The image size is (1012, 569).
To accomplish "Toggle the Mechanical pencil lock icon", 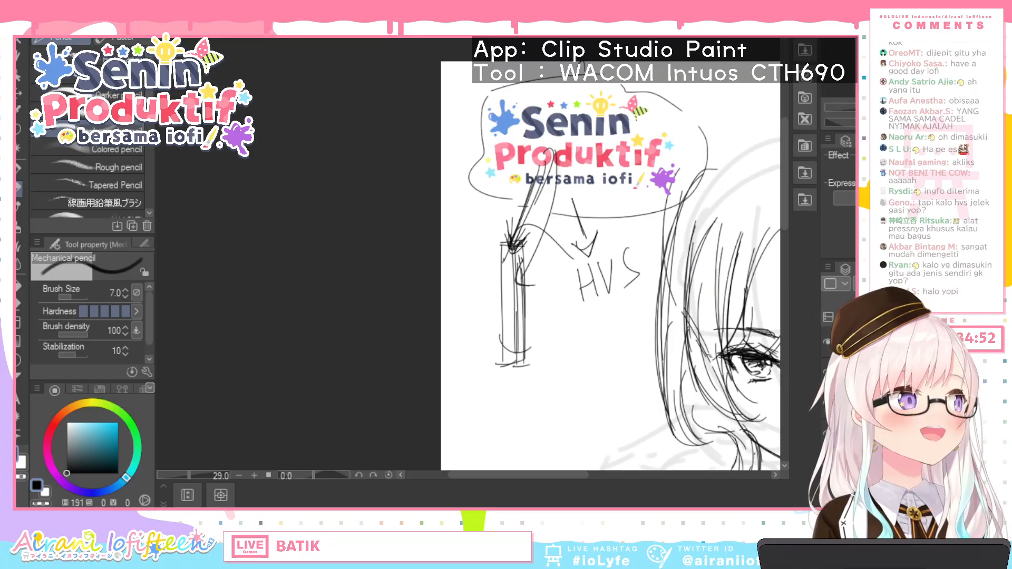I will click(144, 272).
